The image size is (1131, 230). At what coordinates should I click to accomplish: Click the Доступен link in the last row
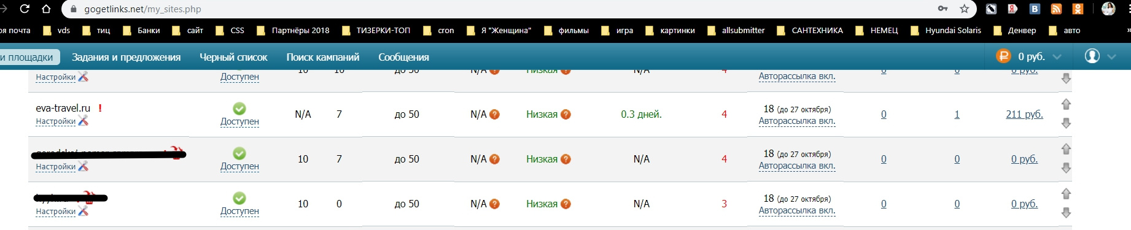239,211
